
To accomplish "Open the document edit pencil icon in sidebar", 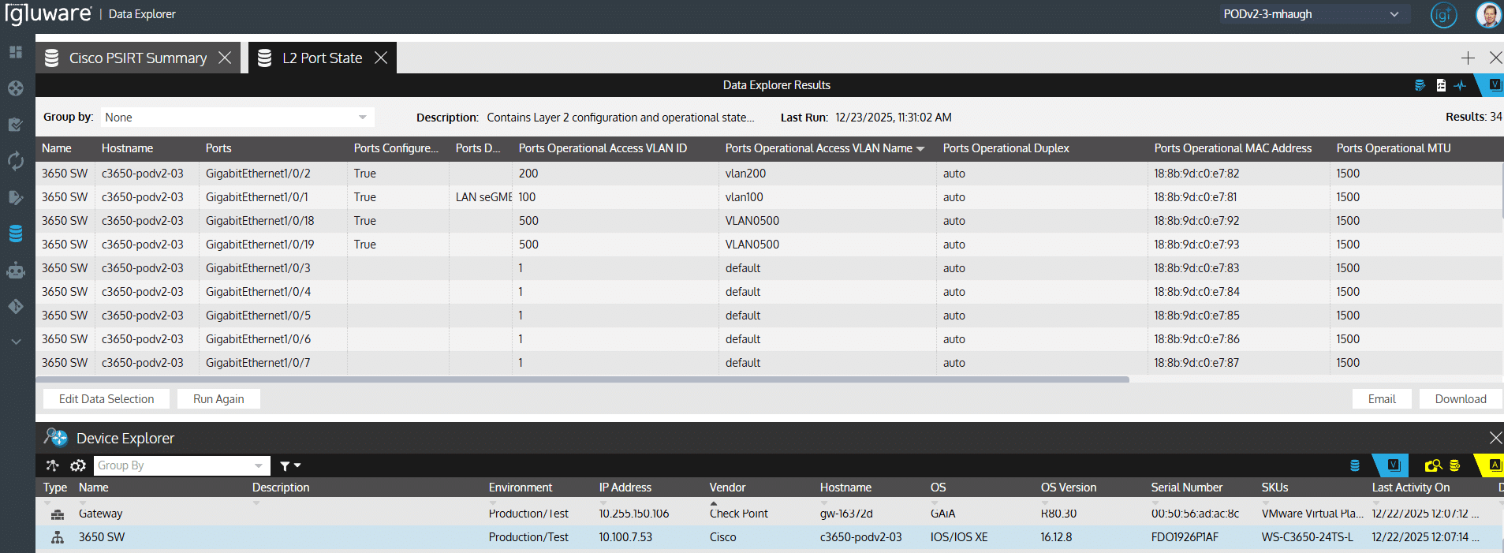I will [x=16, y=197].
